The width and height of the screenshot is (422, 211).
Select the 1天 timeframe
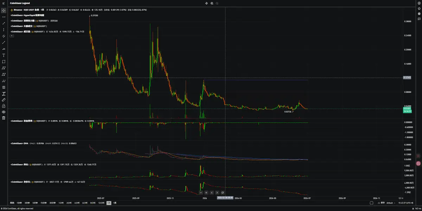click(109, 203)
